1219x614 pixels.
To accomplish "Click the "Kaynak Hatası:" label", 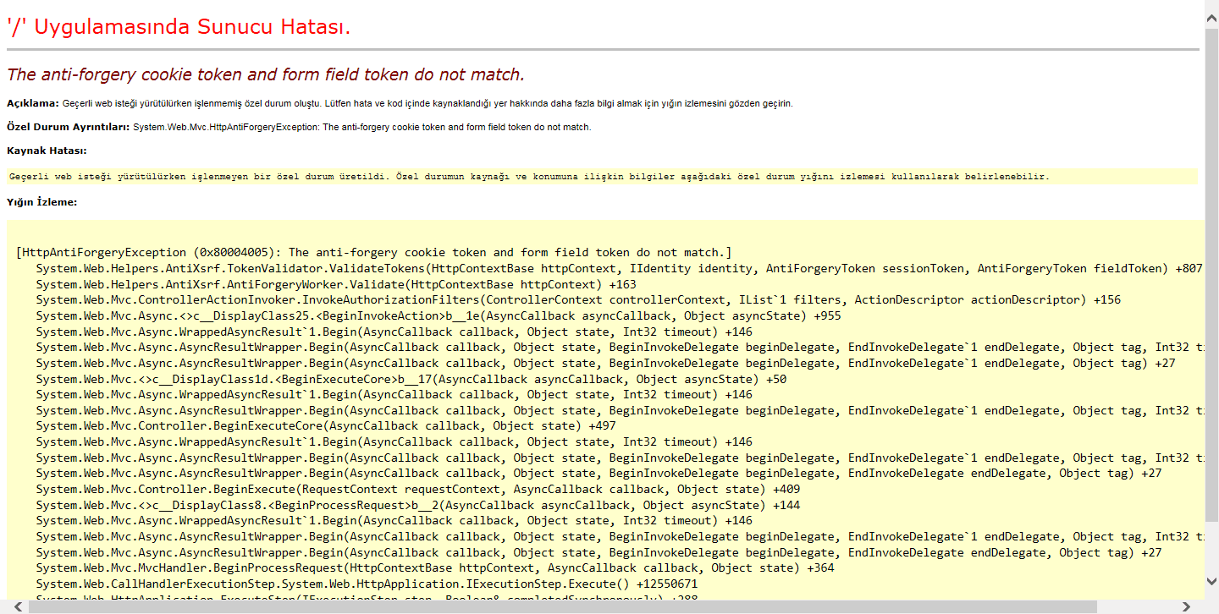I will click(x=47, y=151).
